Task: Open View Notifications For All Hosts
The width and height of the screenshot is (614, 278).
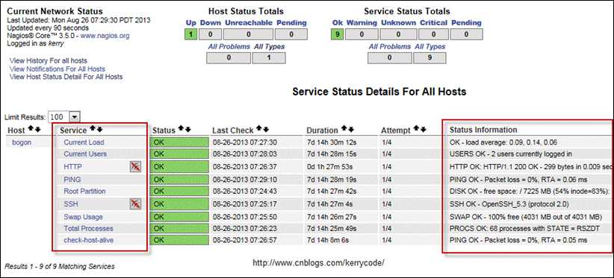Action: point(58,69)
